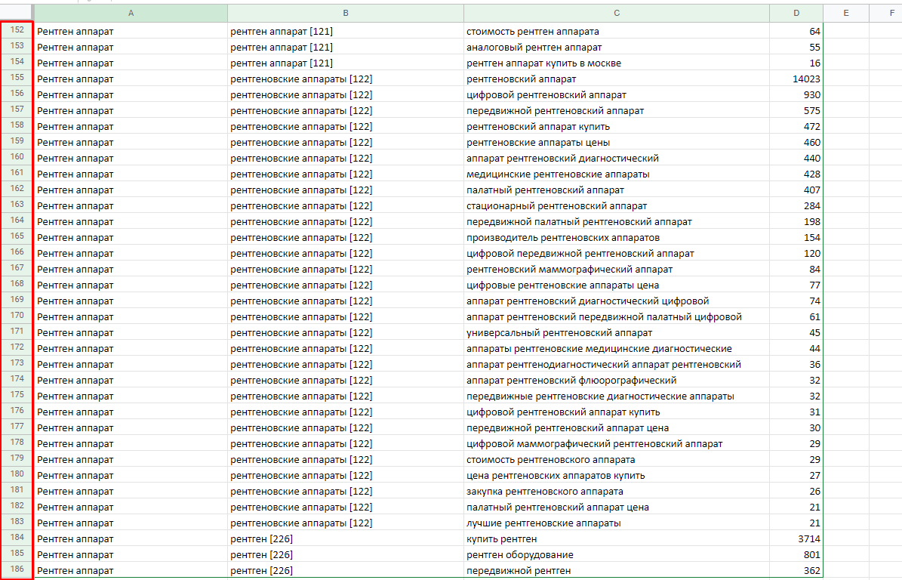
Task: Click cell with value 930
Action: (796, 94)
